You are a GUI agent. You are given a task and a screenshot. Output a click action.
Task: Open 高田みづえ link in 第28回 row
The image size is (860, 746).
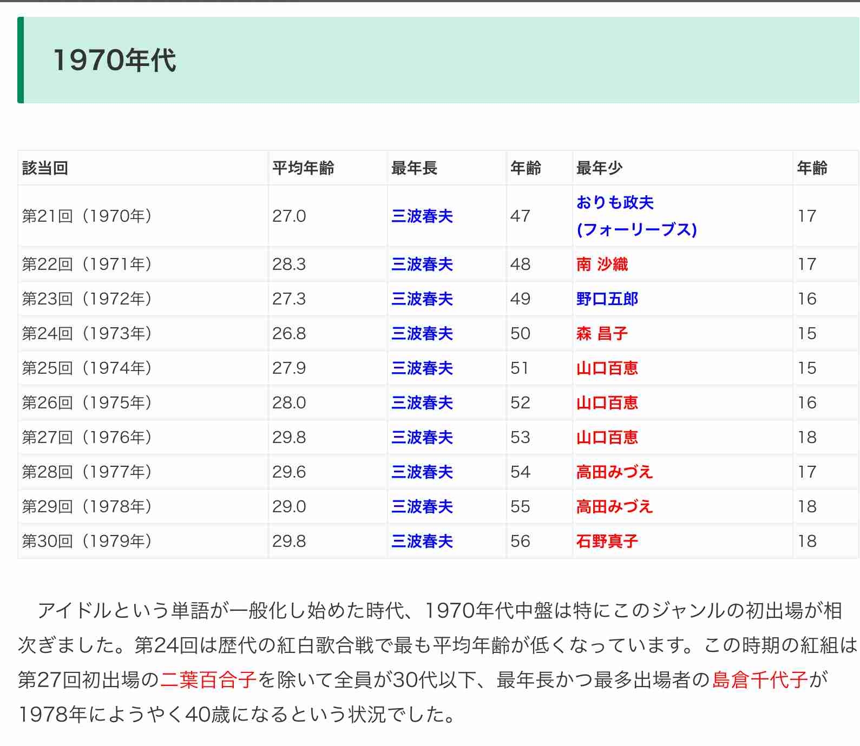615,472
